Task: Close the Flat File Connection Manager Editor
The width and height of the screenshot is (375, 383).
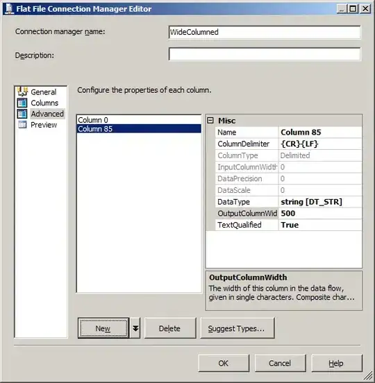Action: [365, 9]
